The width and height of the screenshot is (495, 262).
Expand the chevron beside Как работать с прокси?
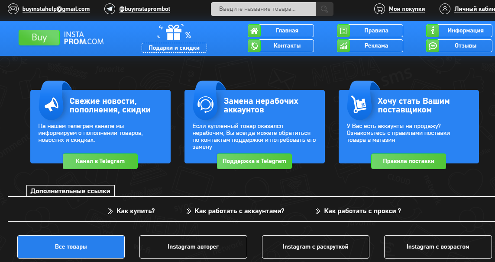click(x=317, y=211)
